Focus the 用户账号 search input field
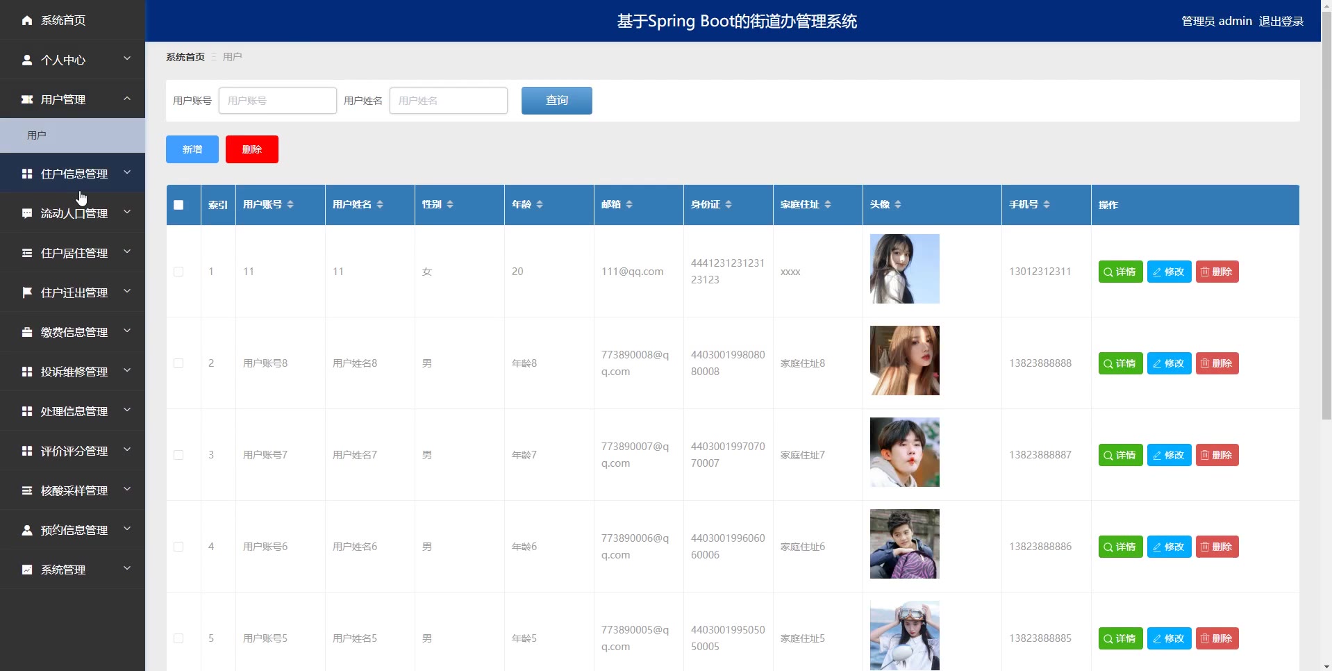 point(277,101)
